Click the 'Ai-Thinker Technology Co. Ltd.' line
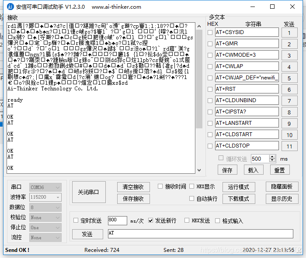Viewport: 306px width, 258px height. (53, 89)
